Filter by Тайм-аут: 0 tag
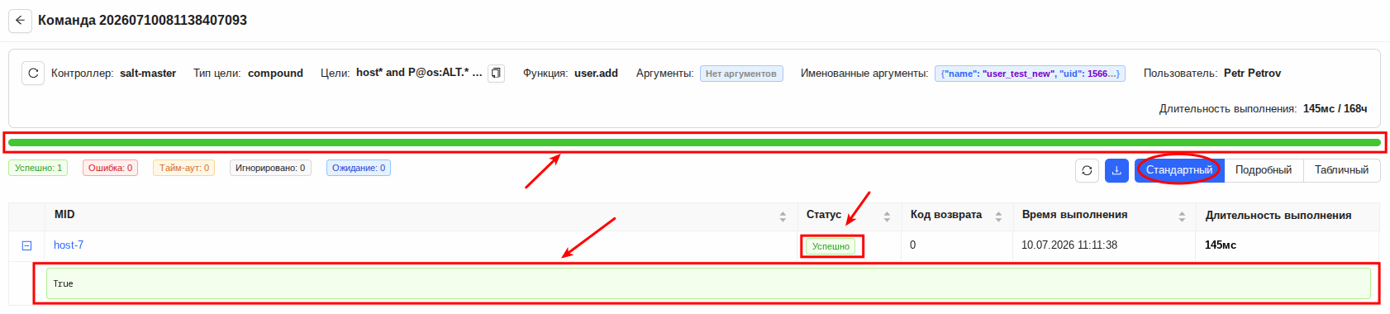Screen dimensions: 1390x314 [x=183, y=168]
